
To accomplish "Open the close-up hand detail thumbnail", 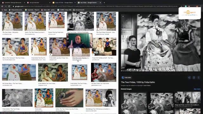I will click(x=69, y=98).
